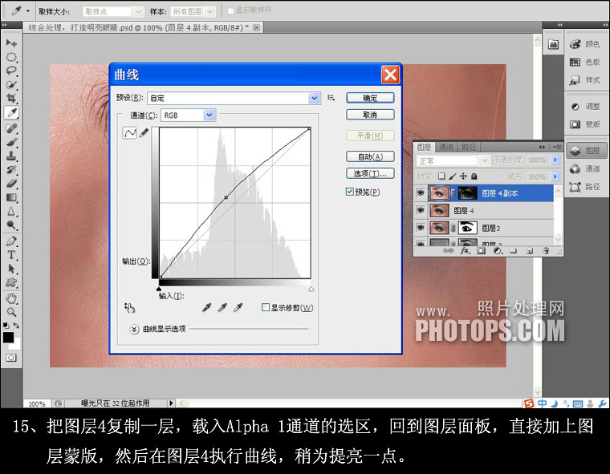This screenshot has width=610, height=474.
Task: Toggle lock transparent pixels in Layers panel
Action: pyautogui.click(x=441, y=176)
